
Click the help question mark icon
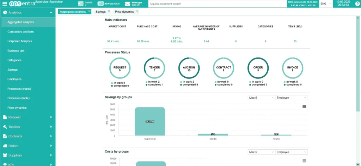coord(357,4)
